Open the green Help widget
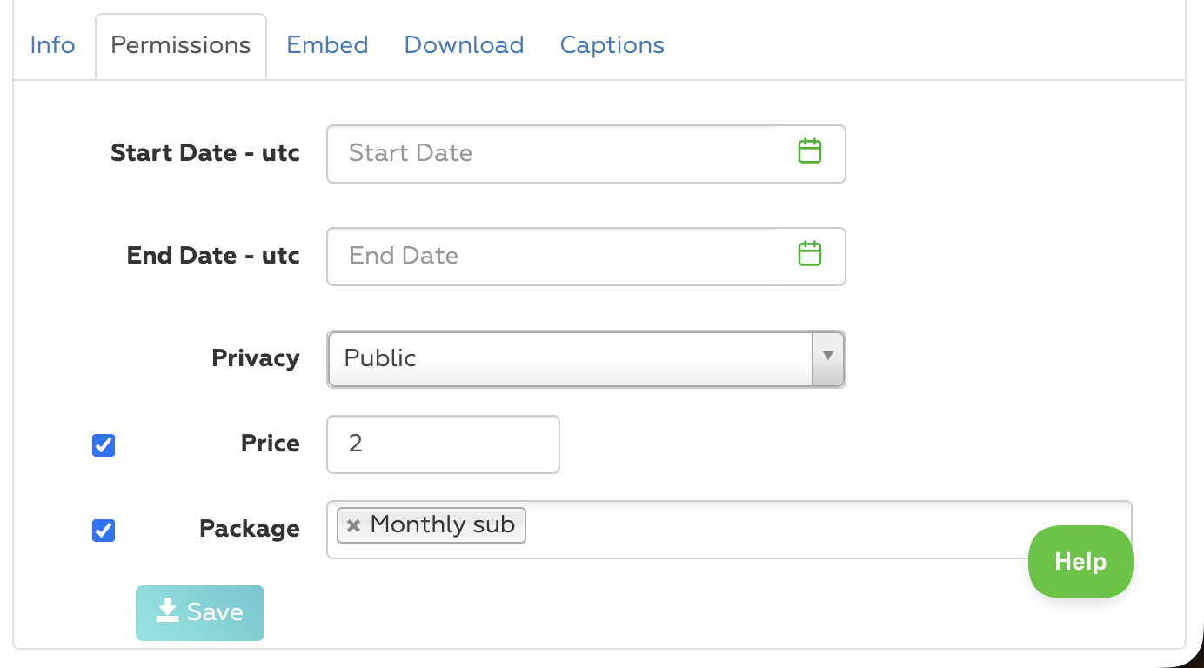 (x=1080, y=562)
